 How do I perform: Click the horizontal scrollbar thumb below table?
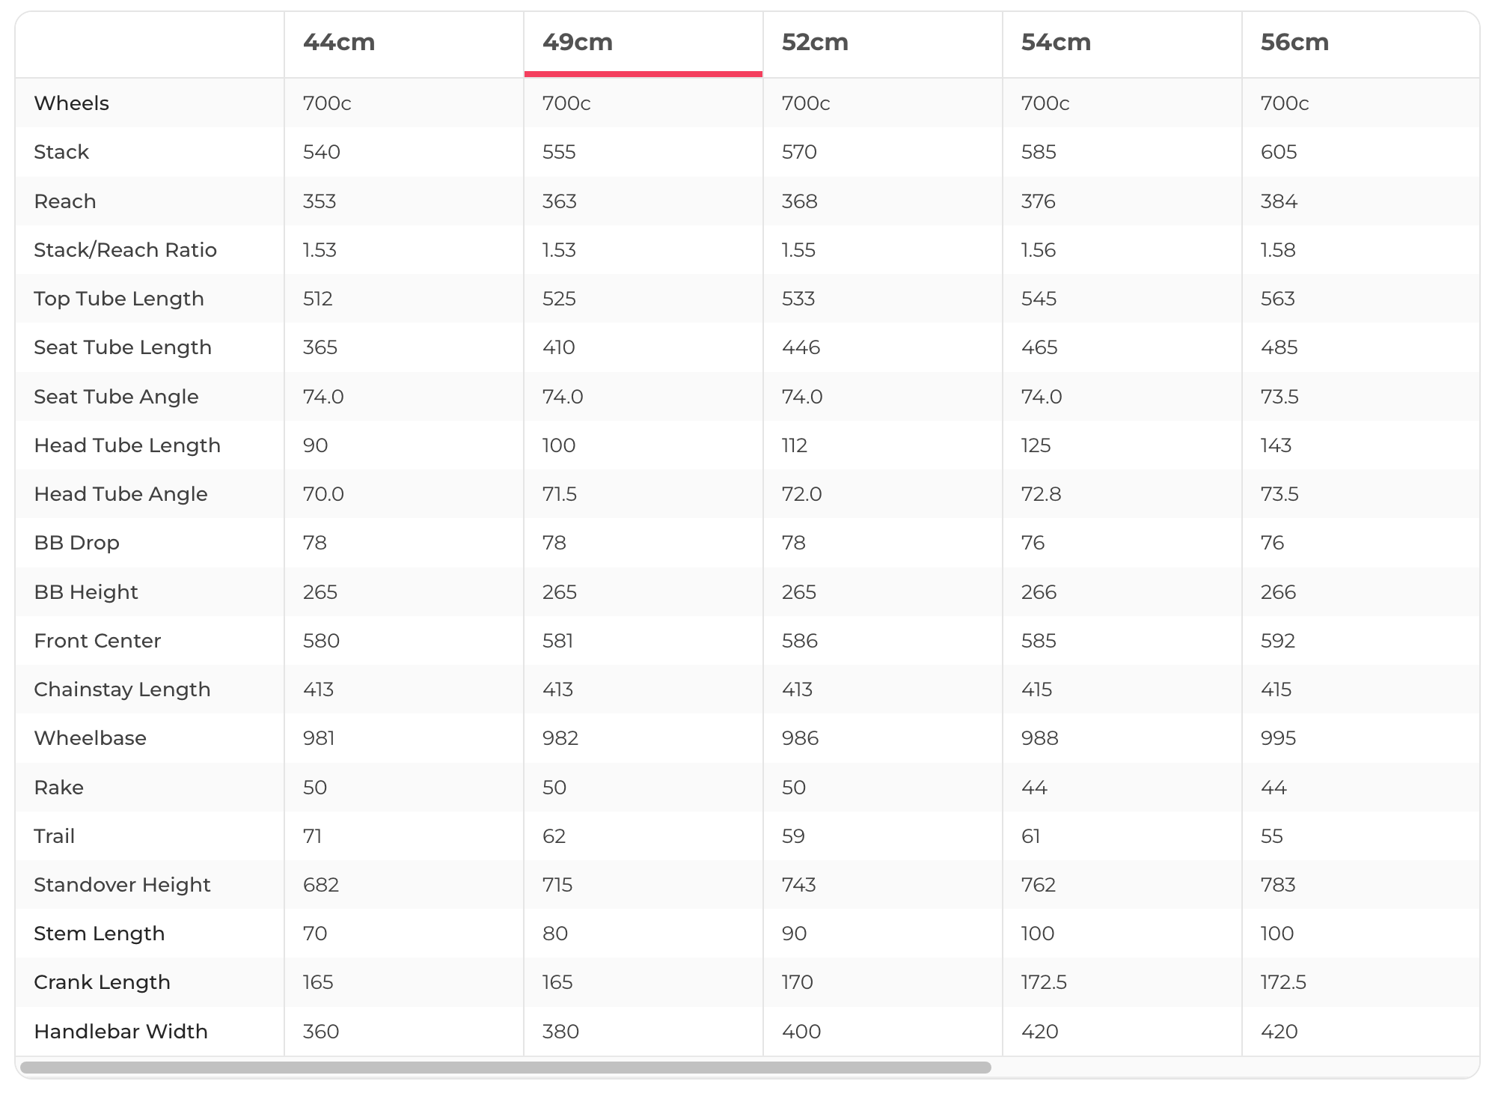[505, 1068]
